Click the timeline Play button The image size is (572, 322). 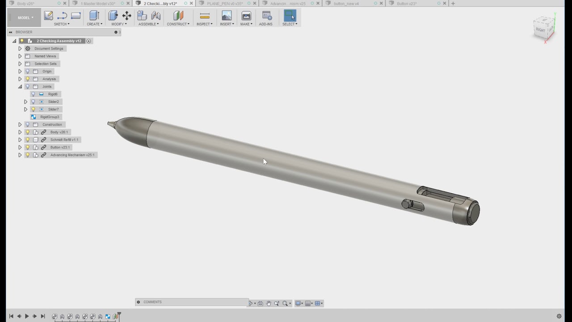27,316
